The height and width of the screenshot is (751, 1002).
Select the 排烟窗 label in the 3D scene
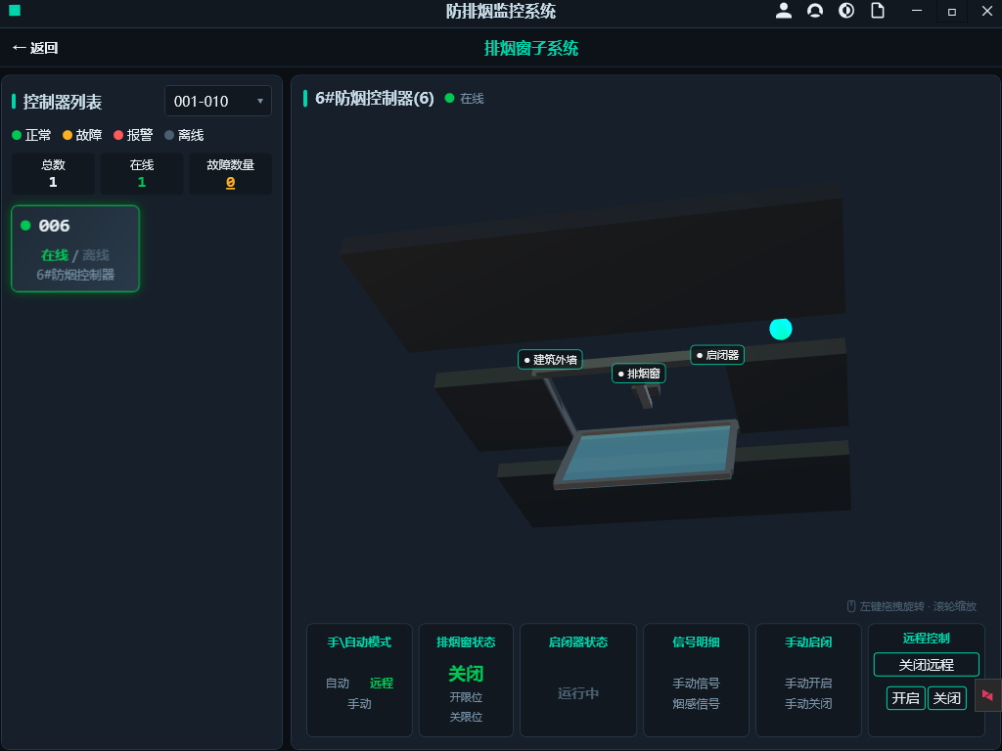pyautogui.click(x=639, y=374)
